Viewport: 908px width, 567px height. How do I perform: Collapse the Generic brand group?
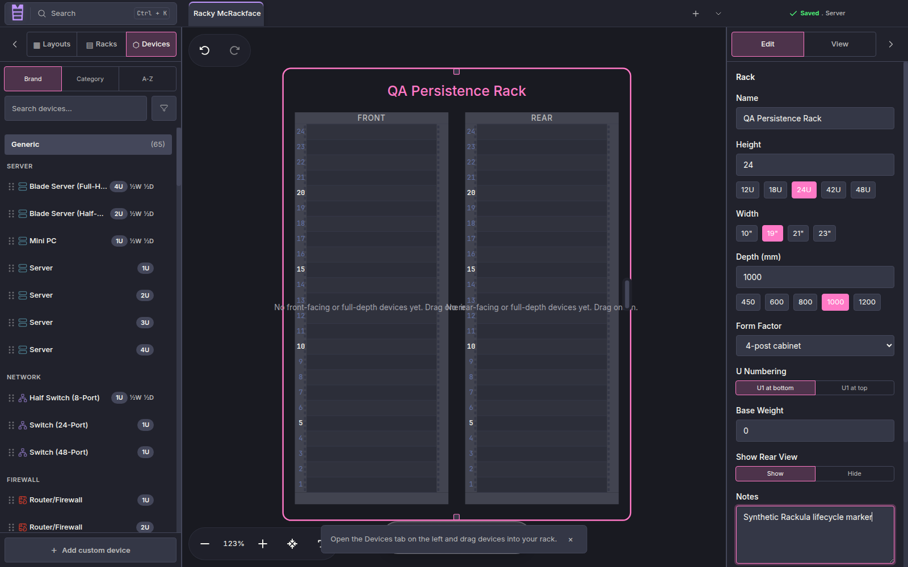pos(88,145)
